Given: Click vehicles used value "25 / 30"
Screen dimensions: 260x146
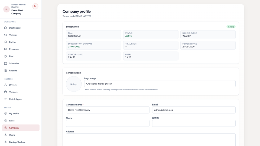Looking at the screenshot, I should (71, 57).
